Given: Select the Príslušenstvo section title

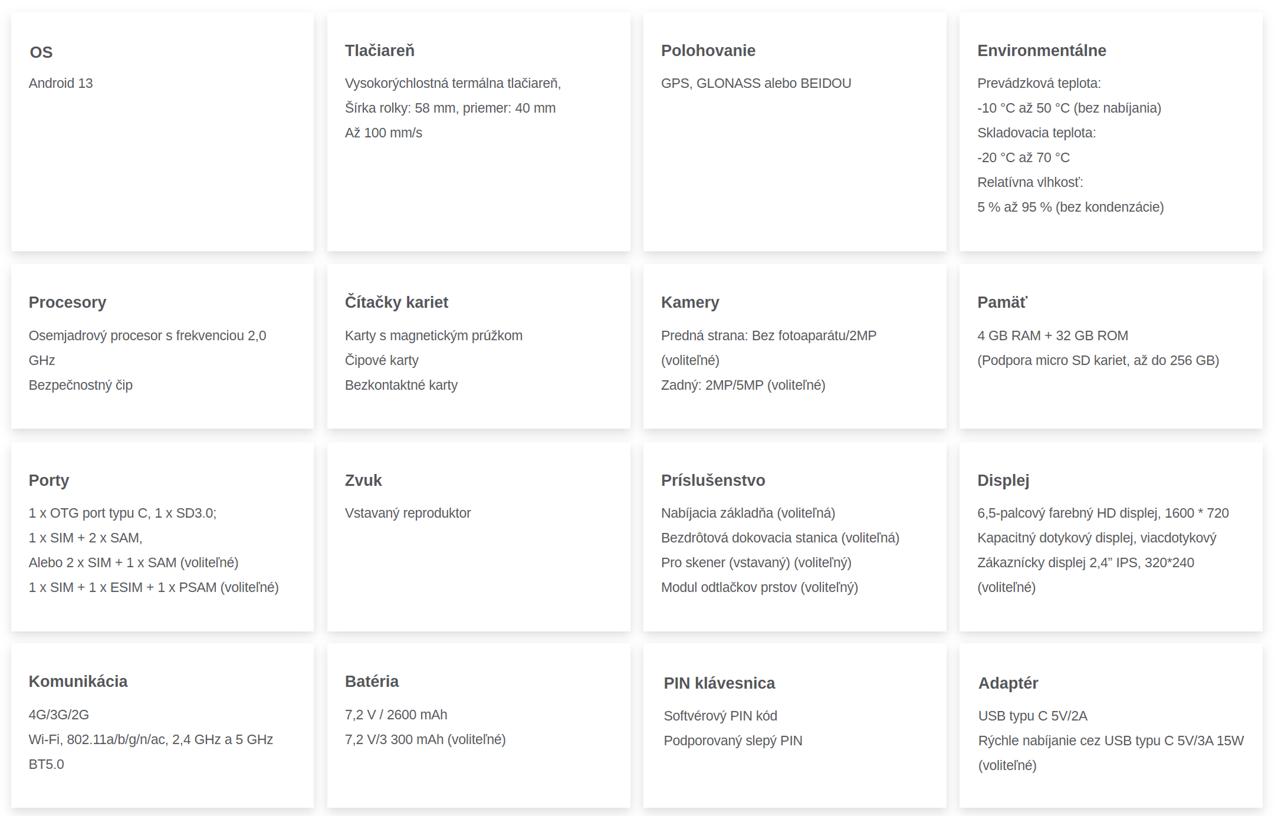Looking at the screenshot, I should coord(713,481).
